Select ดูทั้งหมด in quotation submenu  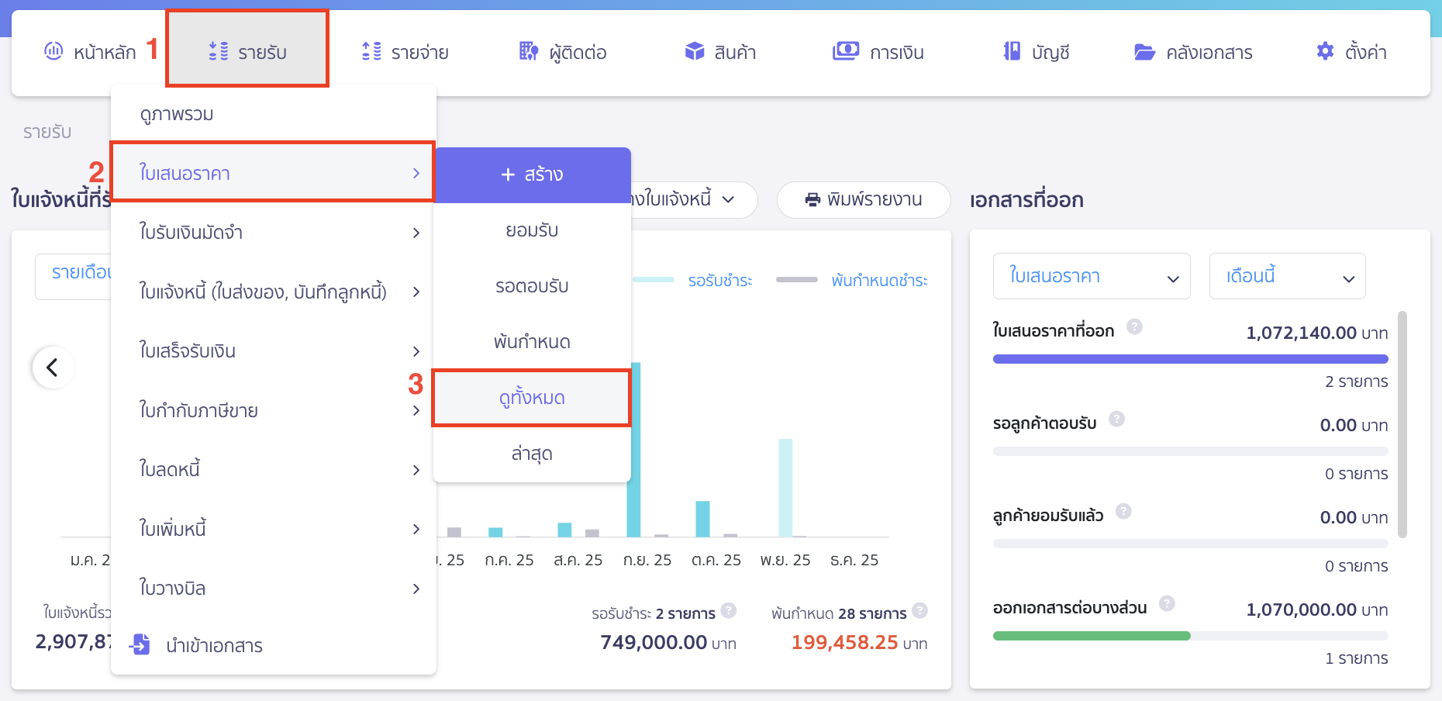(532, 398)
